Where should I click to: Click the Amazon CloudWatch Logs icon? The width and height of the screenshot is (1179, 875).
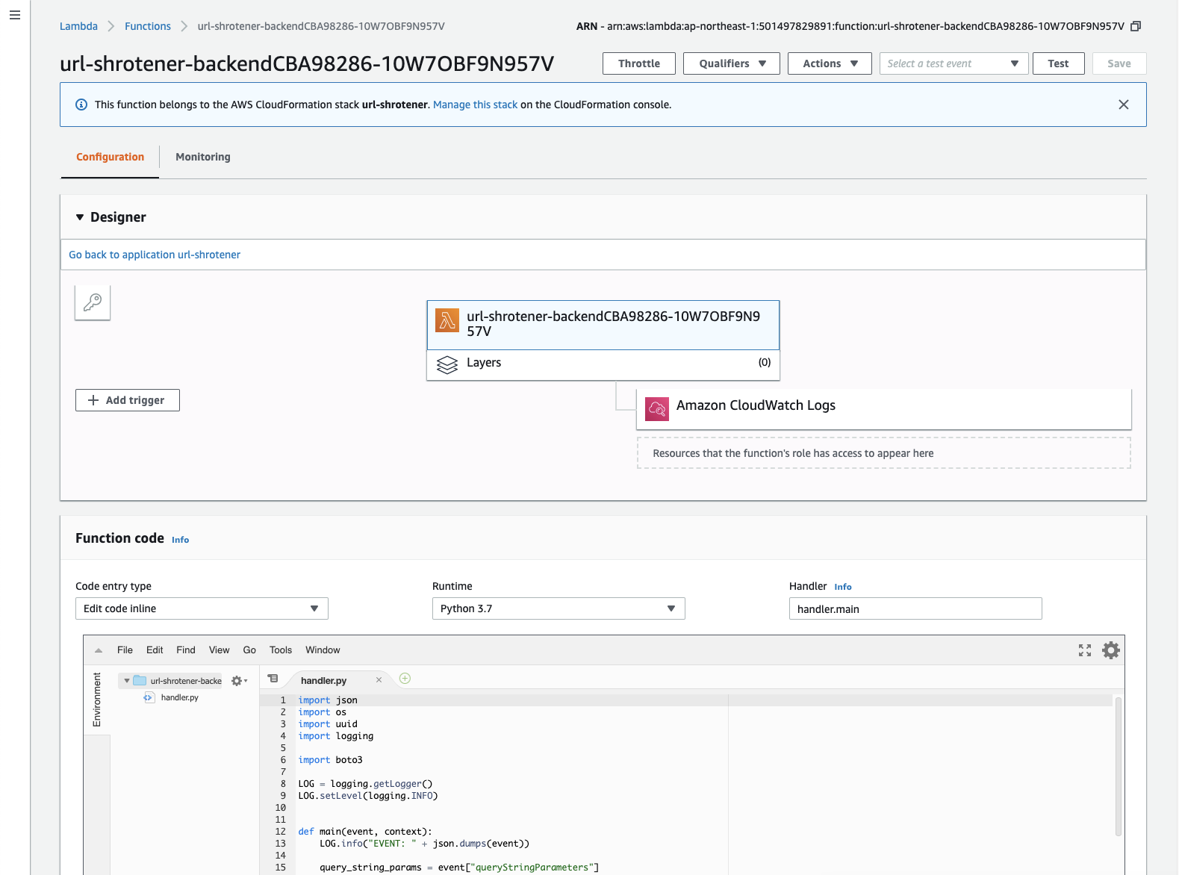click(x=657, y=408)
